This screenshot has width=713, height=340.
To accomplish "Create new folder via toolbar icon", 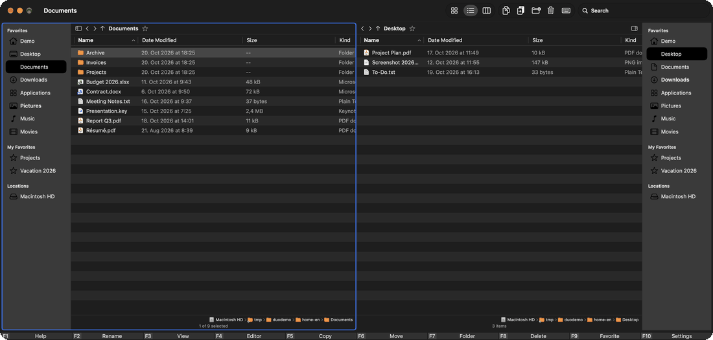I will (x=535, y=10).
